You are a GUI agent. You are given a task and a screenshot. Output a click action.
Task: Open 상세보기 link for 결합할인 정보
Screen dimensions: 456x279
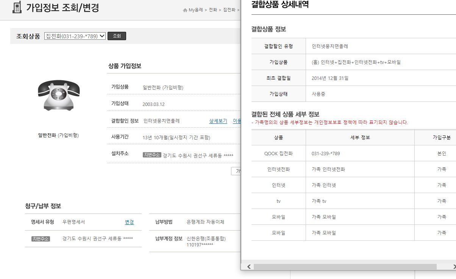(x=218, y=121)
